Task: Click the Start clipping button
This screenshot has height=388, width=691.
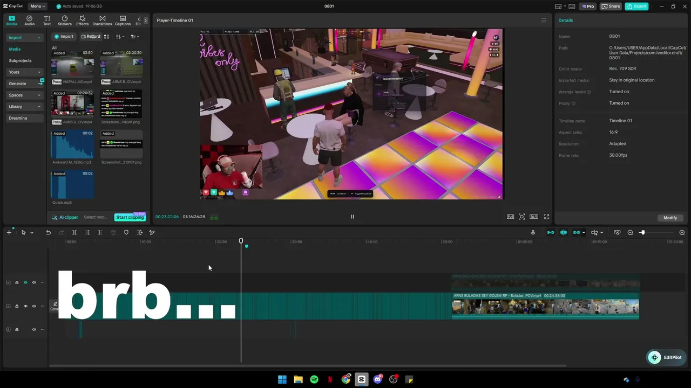Action: 130,217
